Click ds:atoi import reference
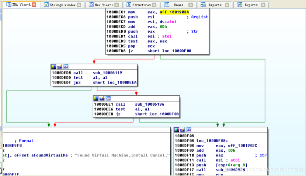The image size is (306, 176). click(168, 22)
